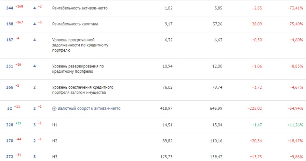
Task: Click the Н1 indicator label
Action: 54,125
